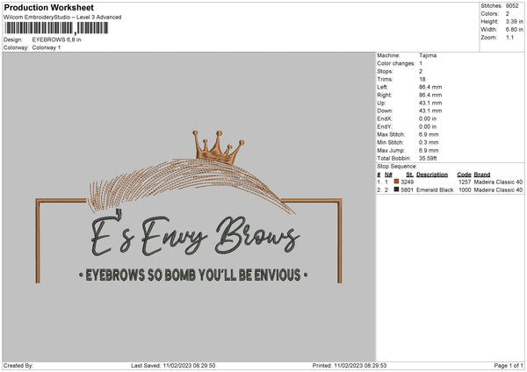Select thread code 1257

pos(465,182)
